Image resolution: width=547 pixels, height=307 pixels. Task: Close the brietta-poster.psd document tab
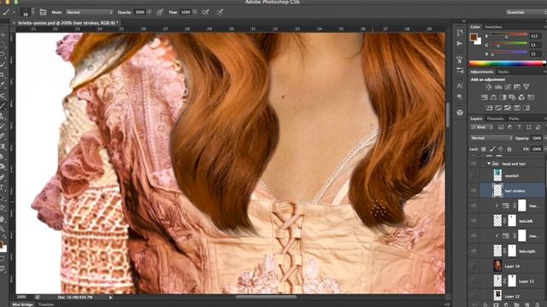[x=14, y=23]
